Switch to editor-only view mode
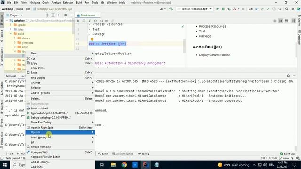Viewport: 301px width, 169px height. (275, 21)
